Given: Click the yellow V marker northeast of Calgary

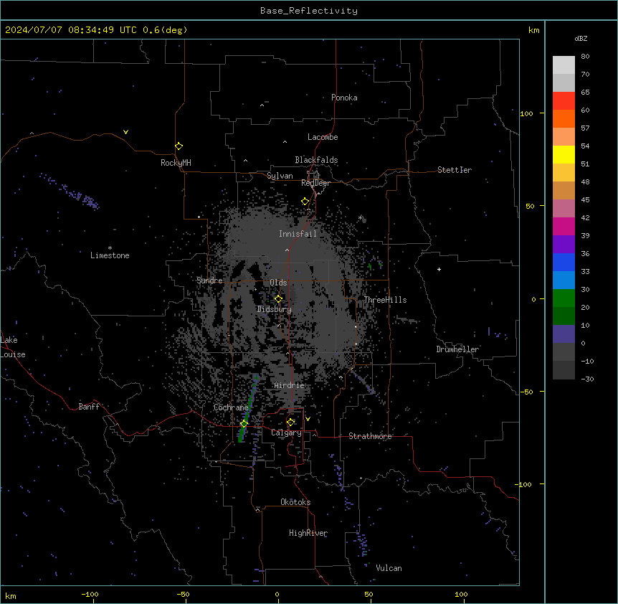Looking at the screenshot, I should pos(308,419).
